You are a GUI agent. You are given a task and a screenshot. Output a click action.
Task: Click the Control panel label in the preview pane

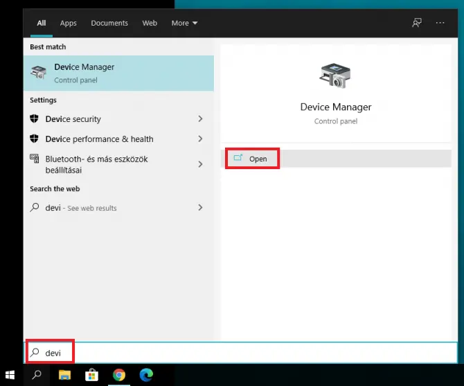coord(336,121)
